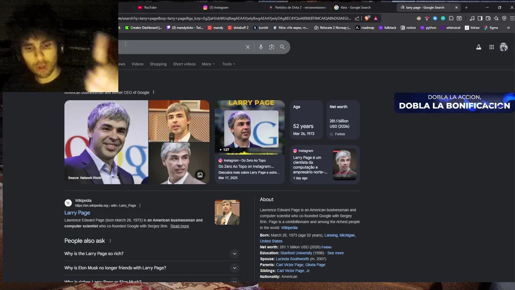The image size is (515, 290).
Task: Play Do Zero Ao Topo Instagram video
Action: click(x=249, y=128)
